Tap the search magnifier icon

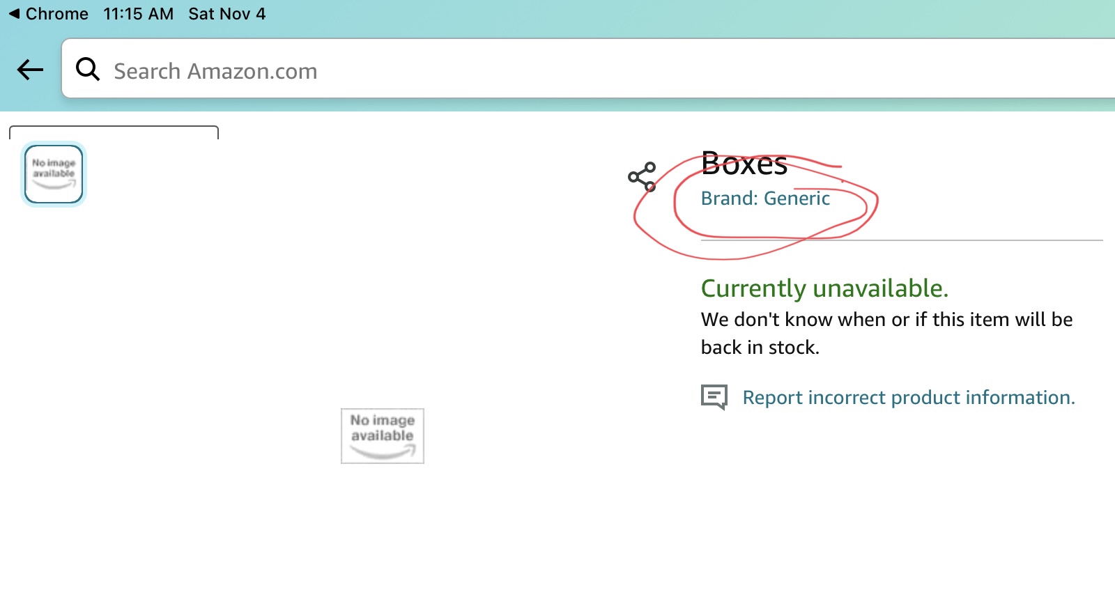point(88,69)
